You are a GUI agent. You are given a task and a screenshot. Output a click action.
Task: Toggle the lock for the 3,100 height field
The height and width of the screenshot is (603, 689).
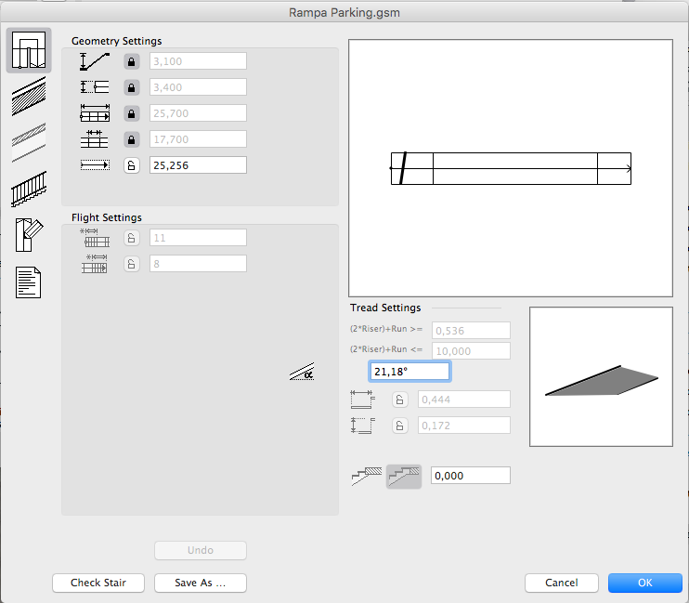131,61
